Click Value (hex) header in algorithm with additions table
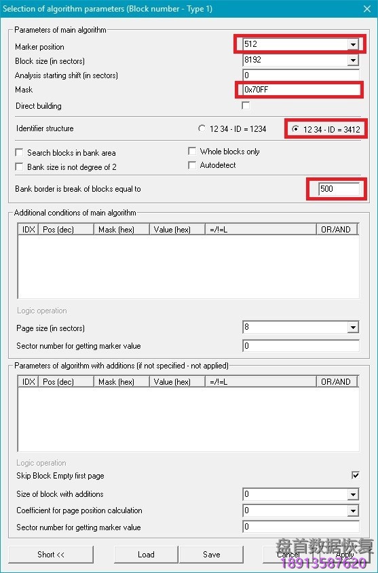Image resolution: width=378 pixels, height=573 pixels. pos(177,381)
